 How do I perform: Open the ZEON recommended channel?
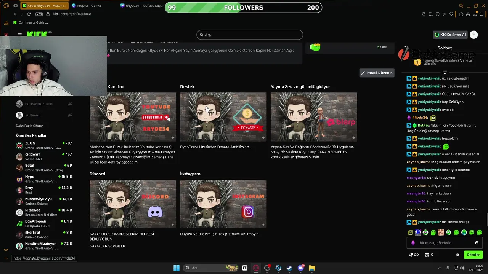tap(44, 145)
